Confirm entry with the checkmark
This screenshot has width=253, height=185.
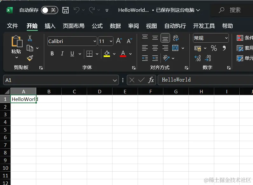[141, 80]
